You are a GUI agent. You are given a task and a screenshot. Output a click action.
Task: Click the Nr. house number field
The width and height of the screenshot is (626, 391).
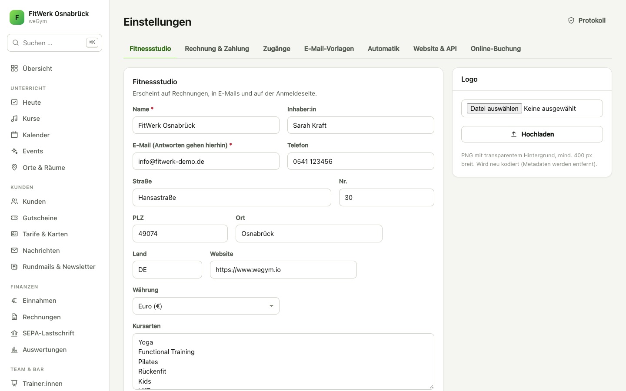pyautogui.click(x=386, y=197)
